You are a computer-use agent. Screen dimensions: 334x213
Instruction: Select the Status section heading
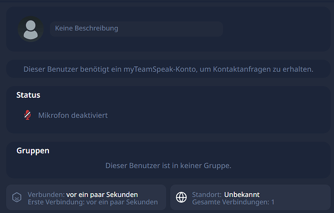pyautogui.click(x=28, y=95)
